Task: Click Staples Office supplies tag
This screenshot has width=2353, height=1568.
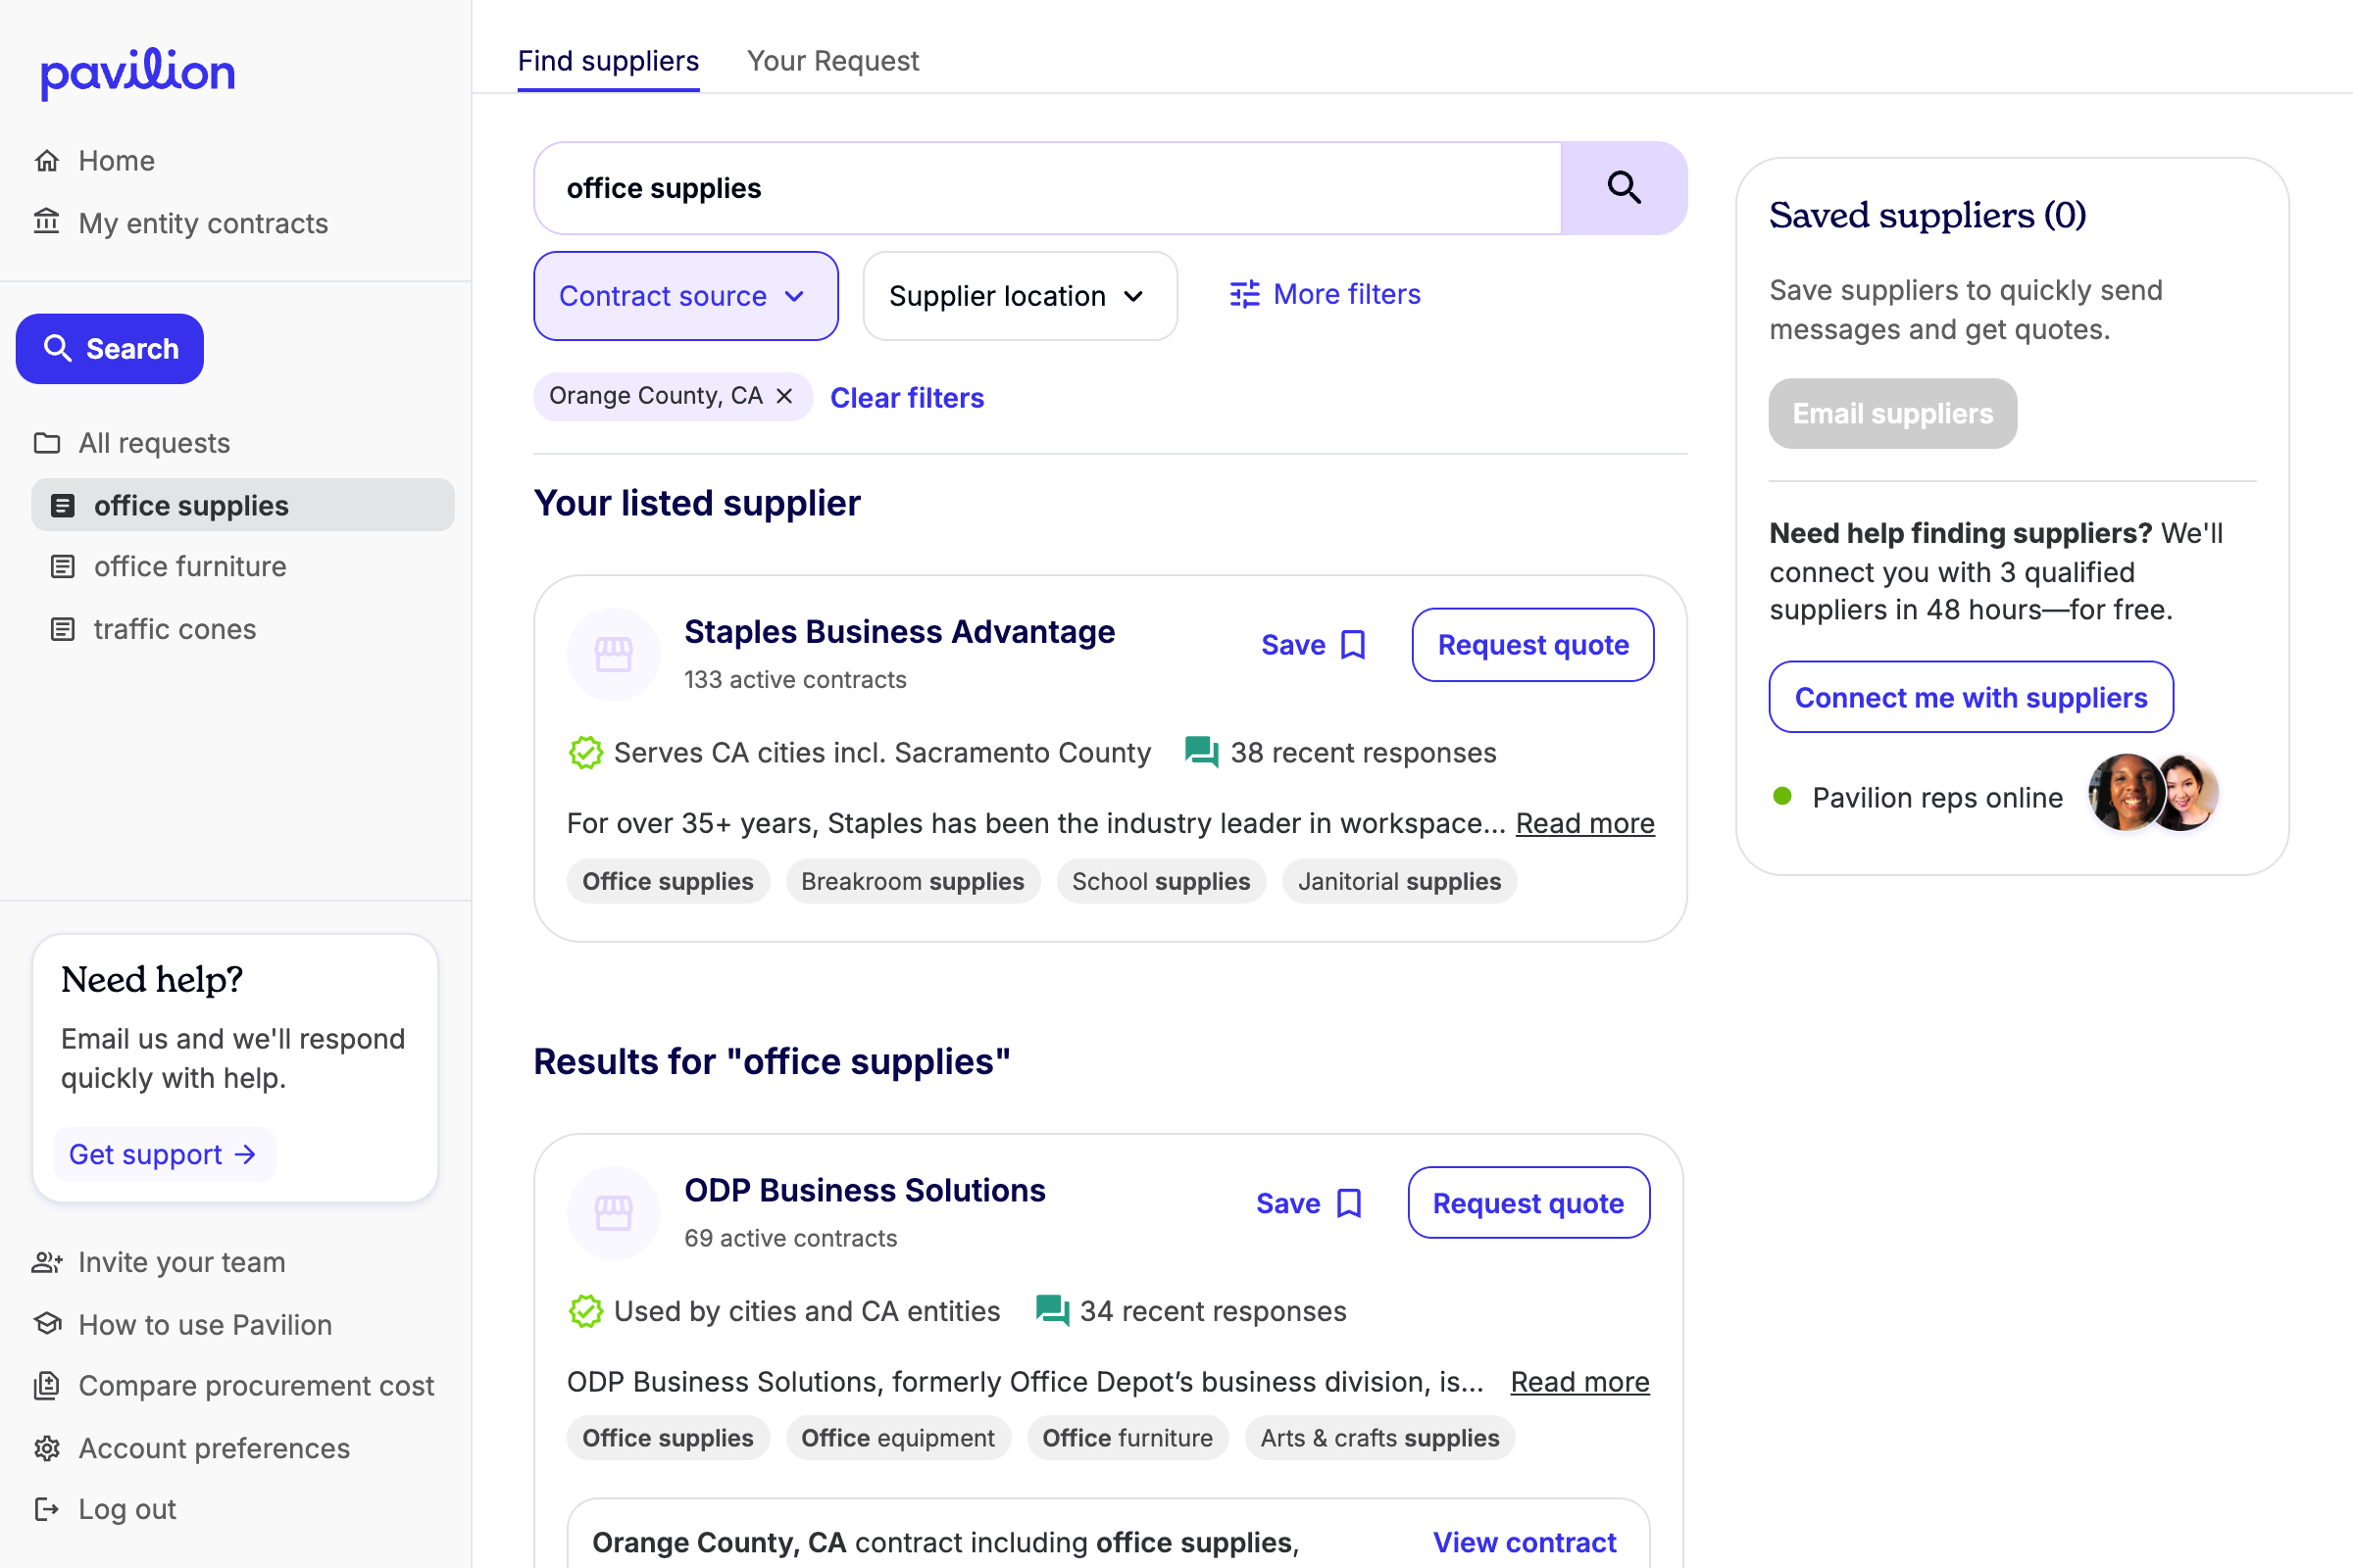Action: [668, 881]
